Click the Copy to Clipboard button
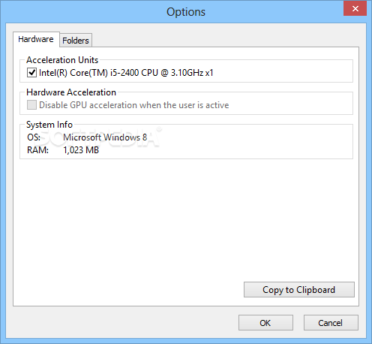Viewport: 372px width, 344px height. pyautogui.click(x=299, y=290)
